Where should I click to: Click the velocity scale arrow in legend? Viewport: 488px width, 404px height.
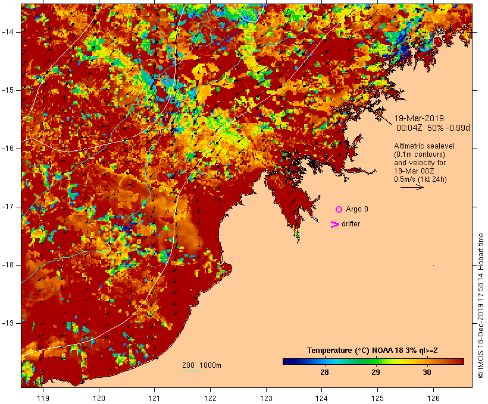pyautogui.click(x=412, y=187)
